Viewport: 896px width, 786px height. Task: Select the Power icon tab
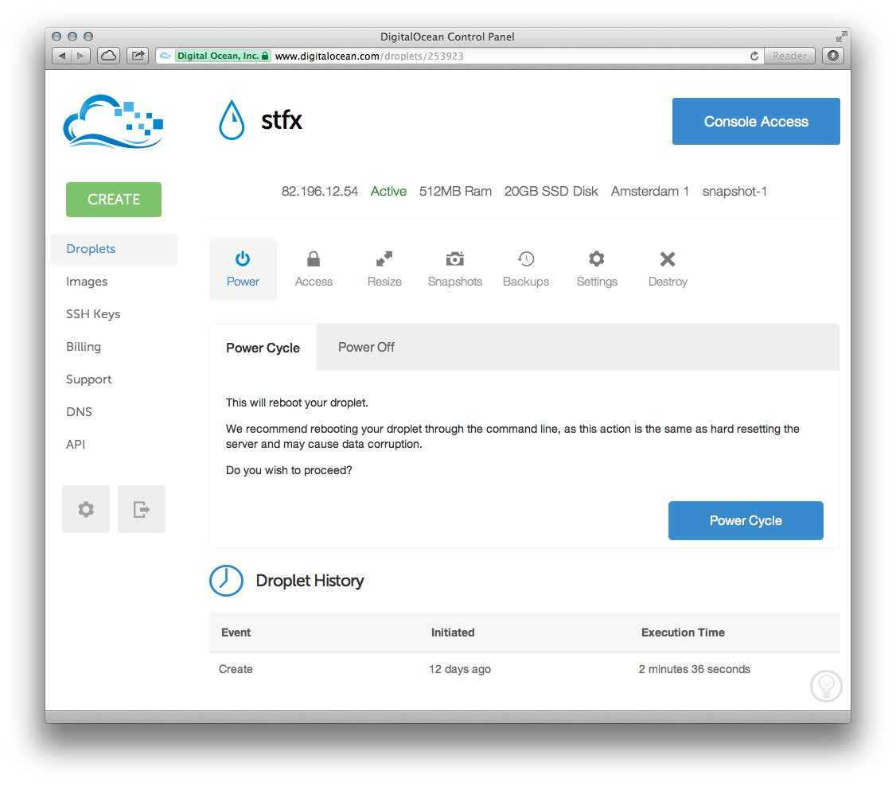click(x=243, y=269)
